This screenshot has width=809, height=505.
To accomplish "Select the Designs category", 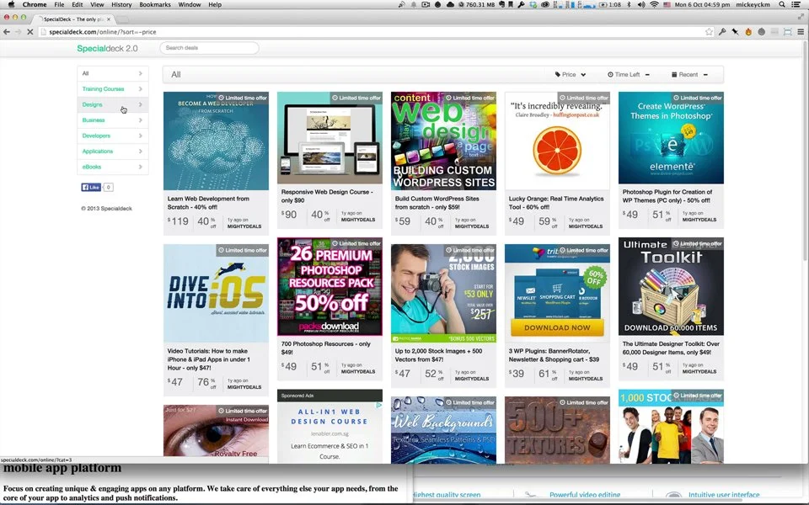I will (112, 104).
